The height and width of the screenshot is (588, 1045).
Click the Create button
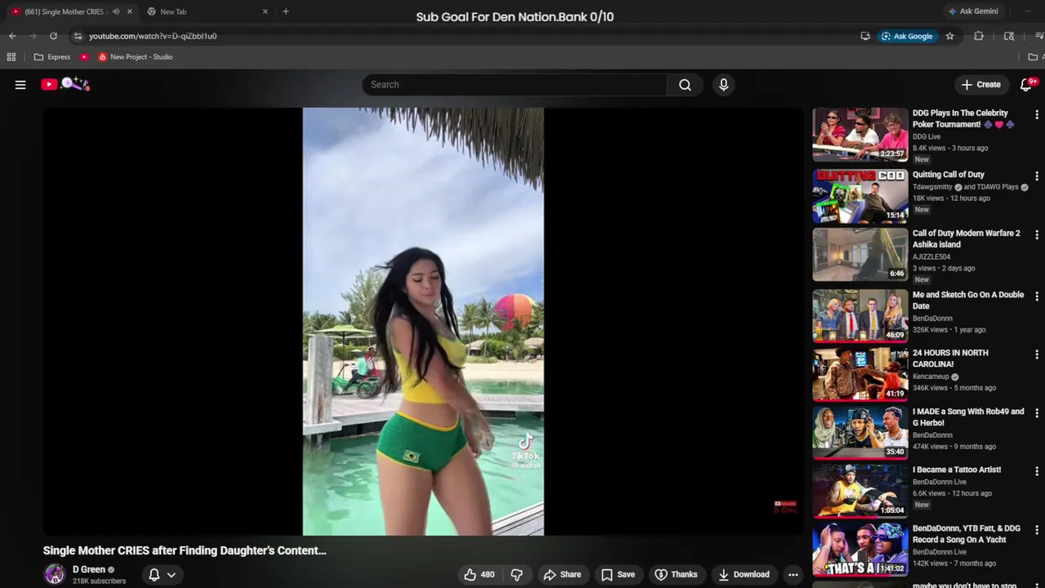point(981,84)
